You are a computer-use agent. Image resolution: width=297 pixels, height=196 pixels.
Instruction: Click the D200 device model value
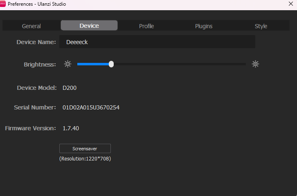(x=70, y=88)
